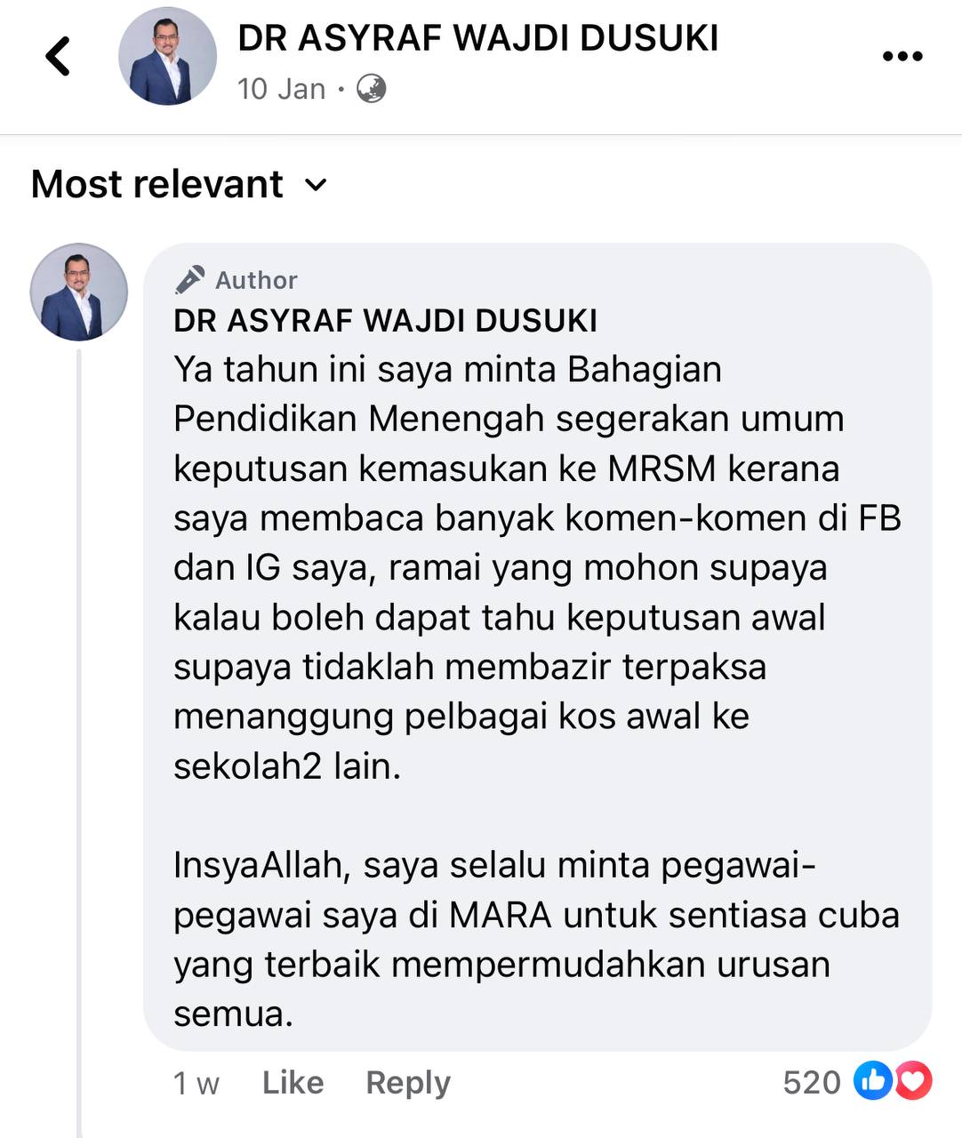
Task: Tap the red heart reaction icon
Action: [x=913, y=1081]
